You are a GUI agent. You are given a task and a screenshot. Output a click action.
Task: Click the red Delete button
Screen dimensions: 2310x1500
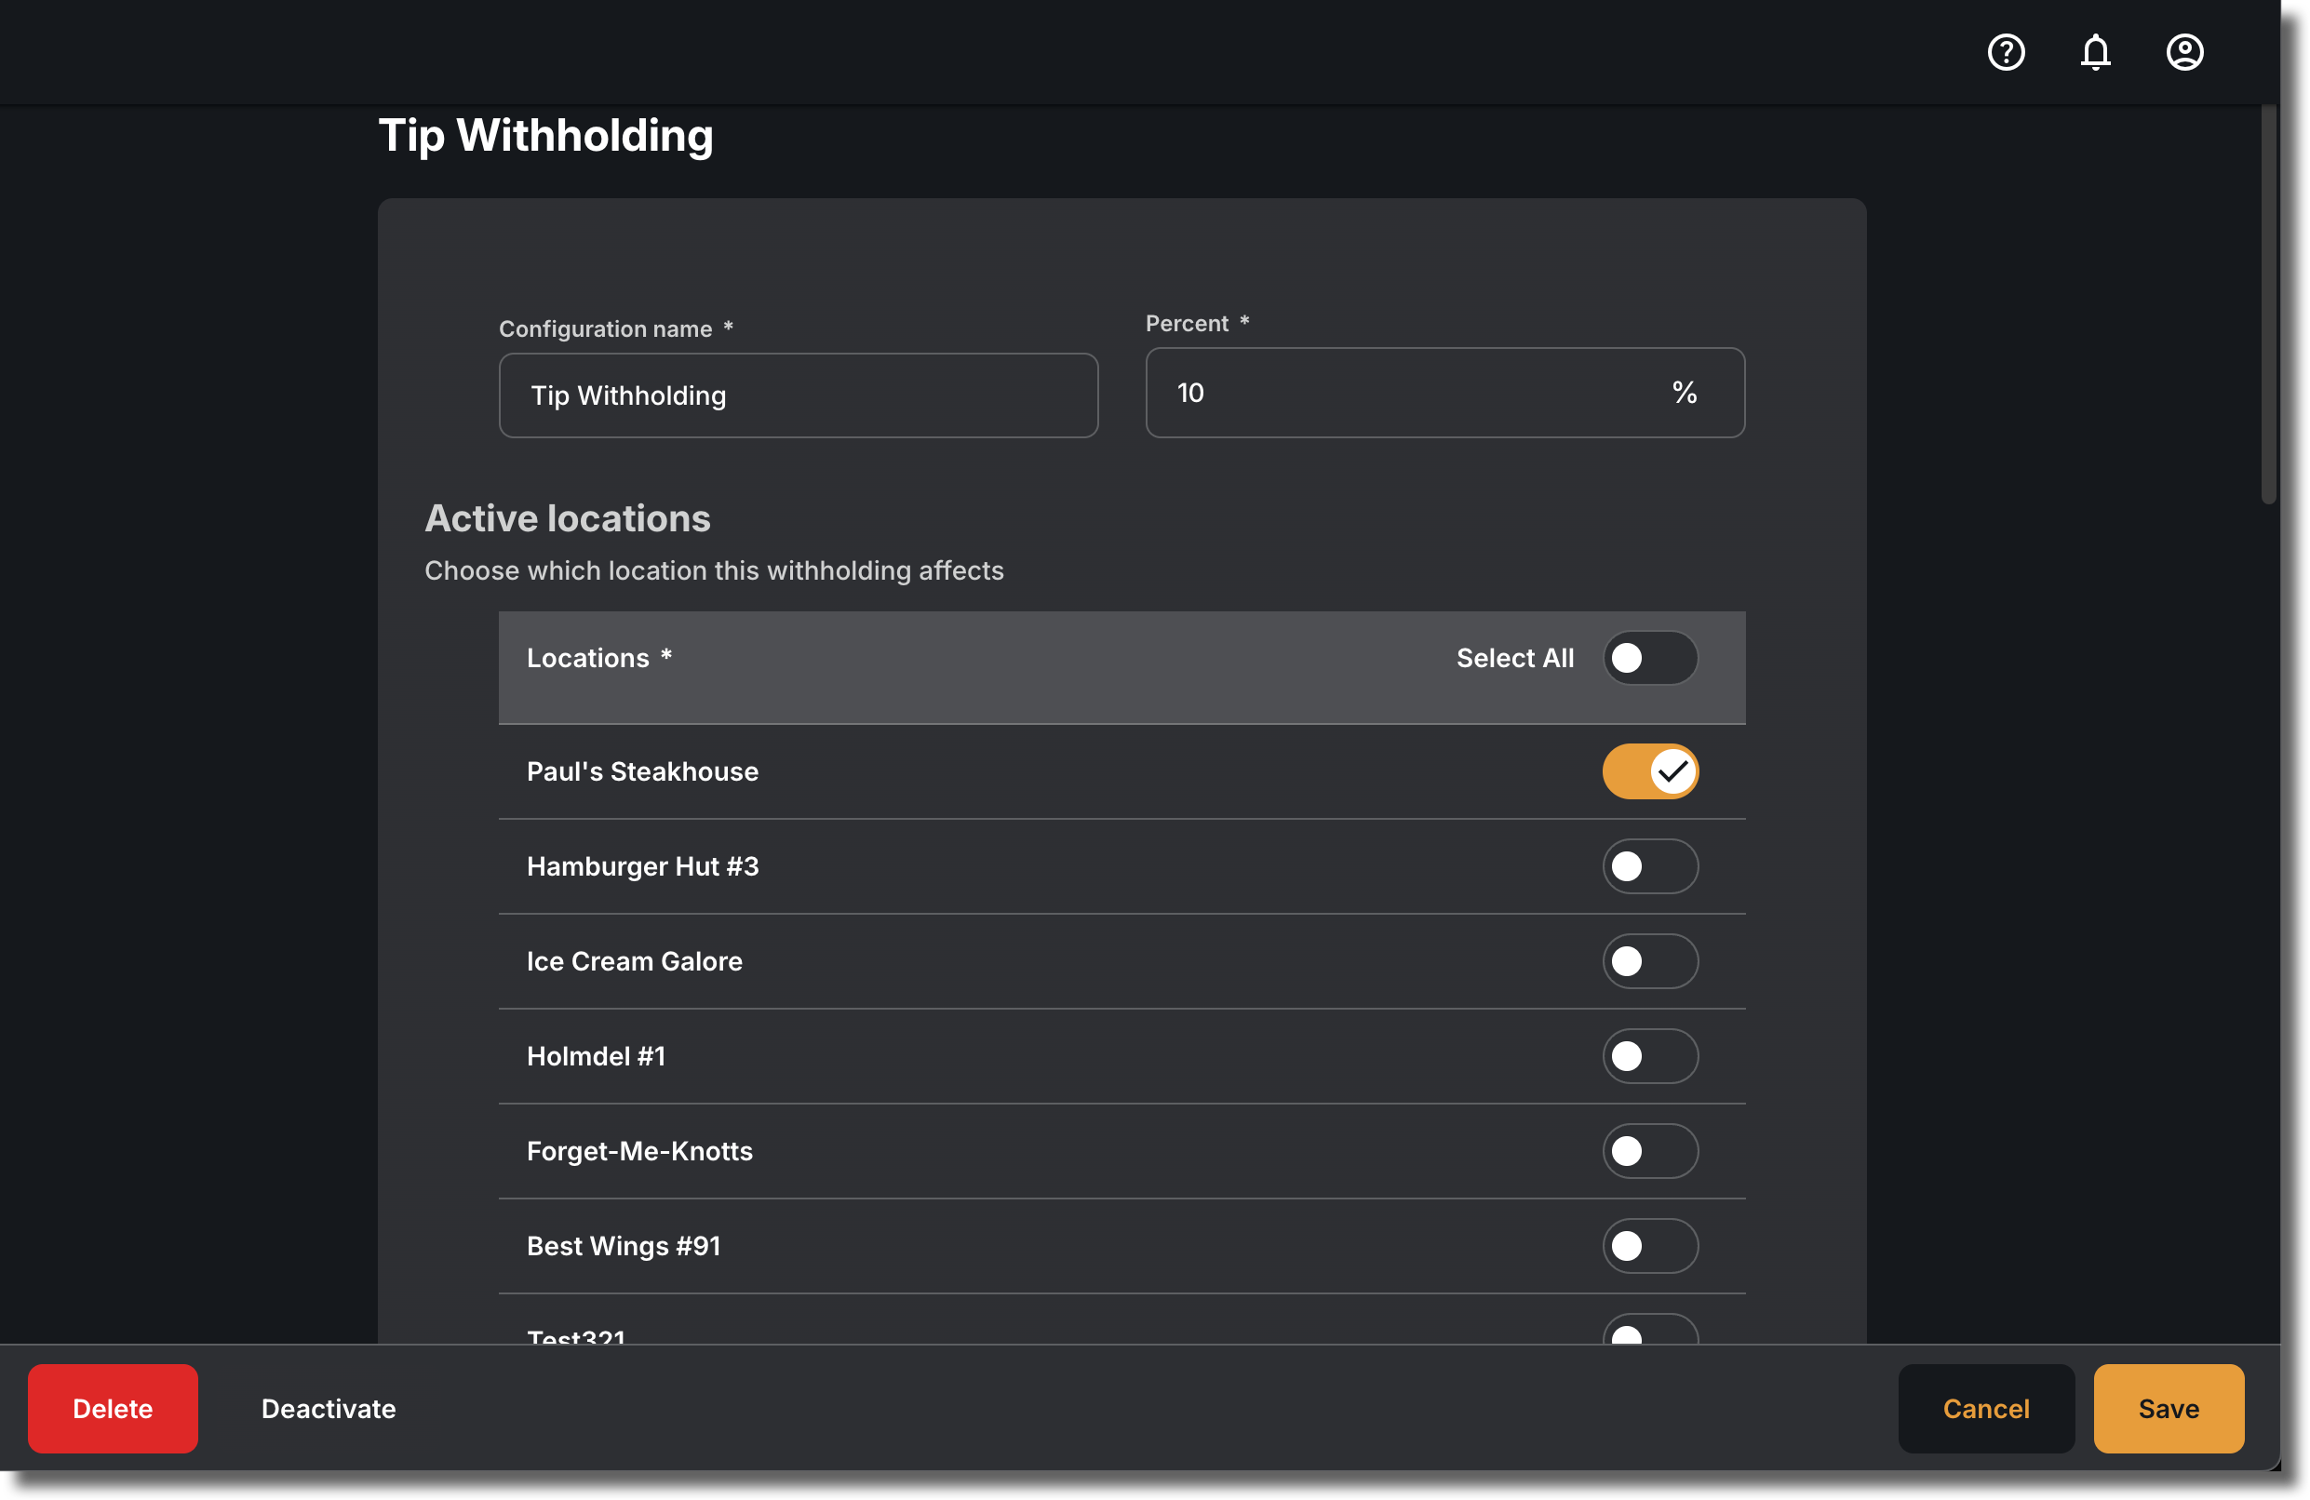tap(113, 1409)
